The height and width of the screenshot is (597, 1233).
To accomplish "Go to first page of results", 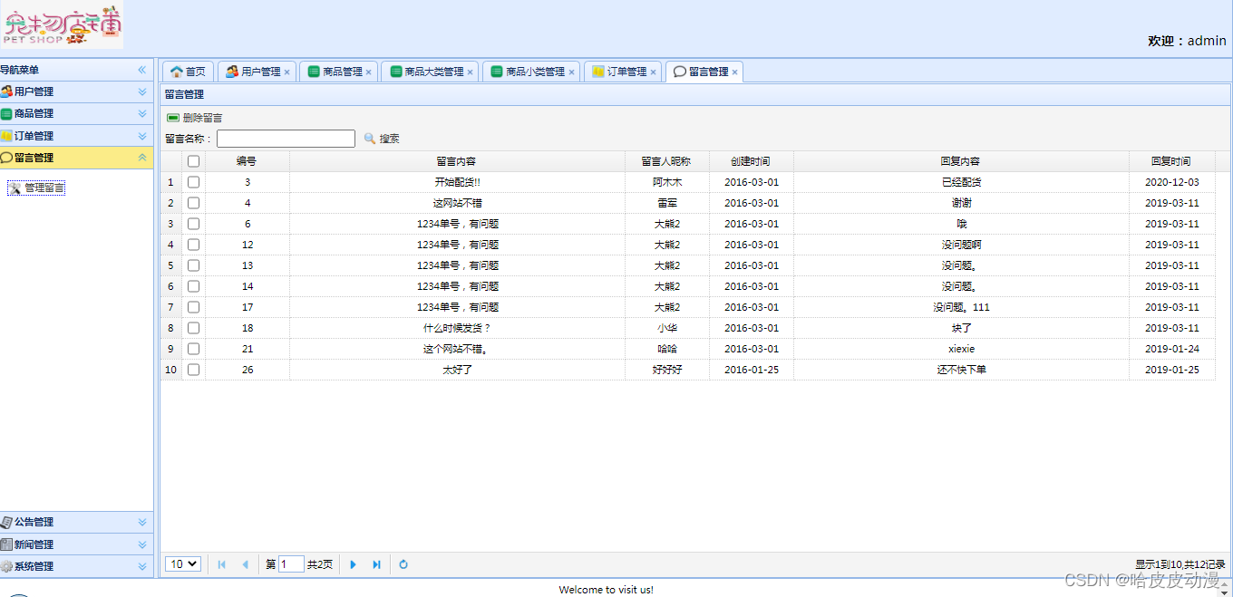I will pos(222,564).
